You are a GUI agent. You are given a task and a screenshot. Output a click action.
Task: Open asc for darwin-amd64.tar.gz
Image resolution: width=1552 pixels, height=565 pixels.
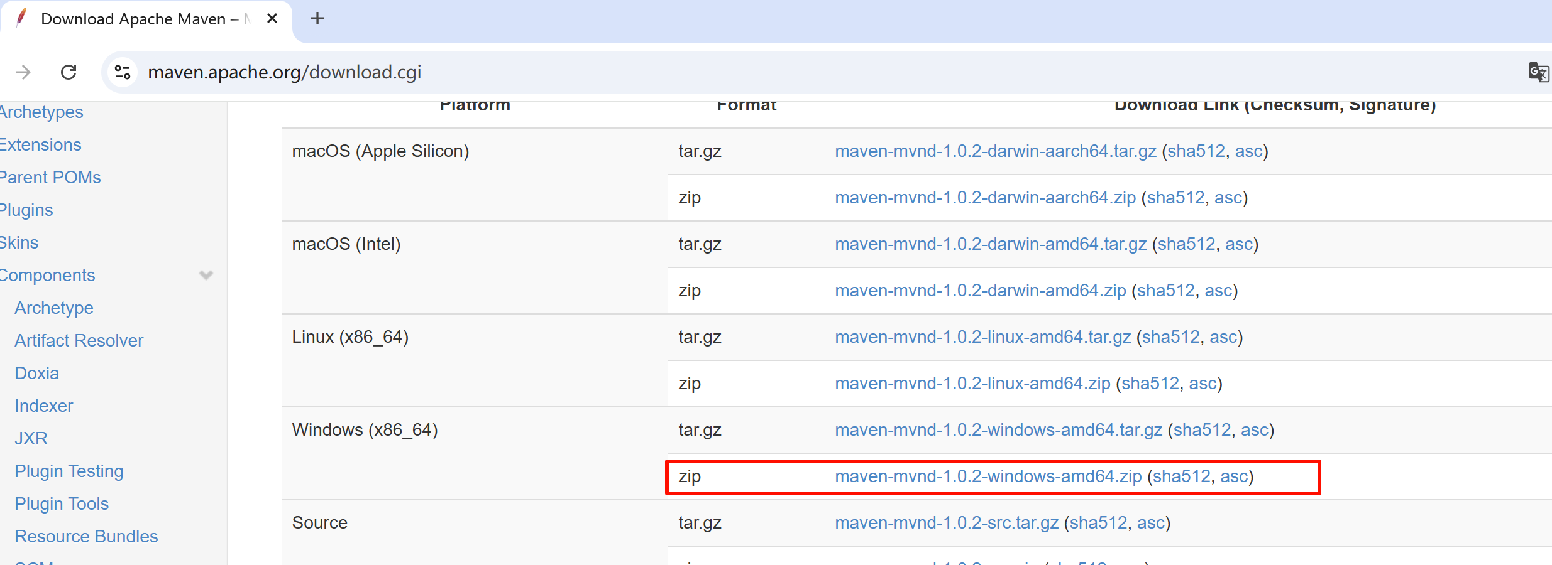click(x=1239, y=244)
